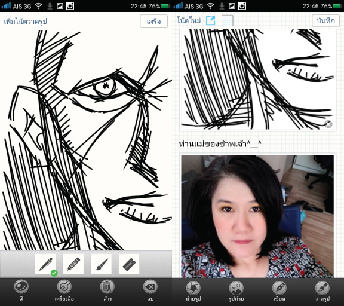
Task: Tap the write pen-nib icon (เขียน)
Action: (279, 290)
